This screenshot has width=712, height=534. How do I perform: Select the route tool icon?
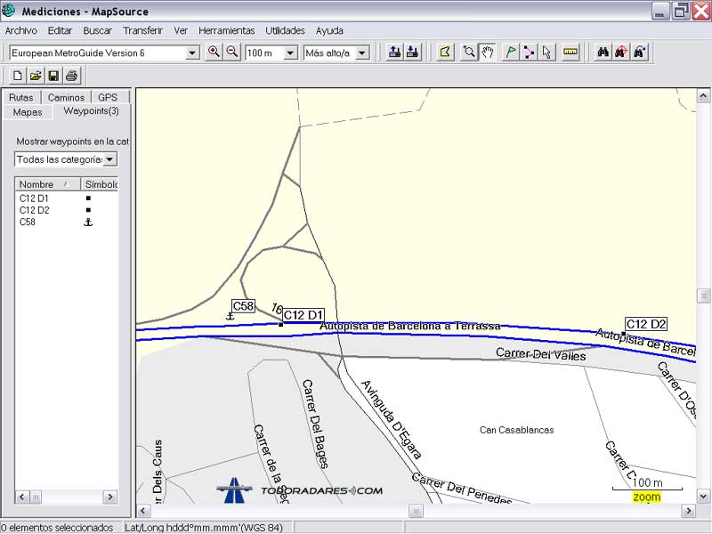tap(529, 53)
